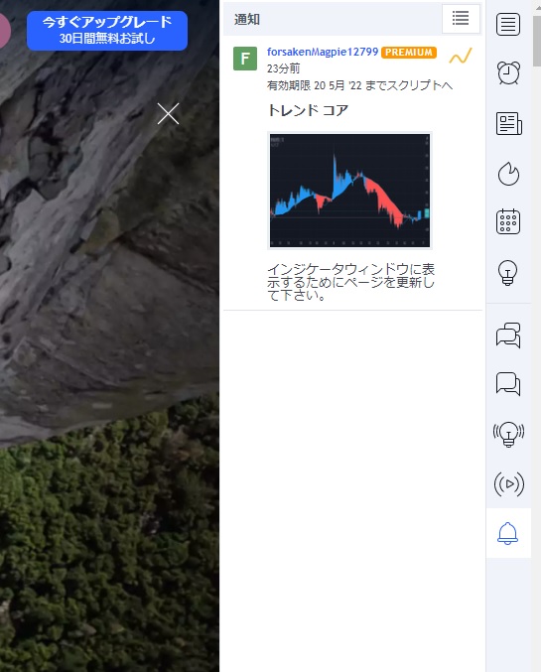The image size is (541, 672).
Task: Open the Streams play broadcast icon
Action: [509, 483]
